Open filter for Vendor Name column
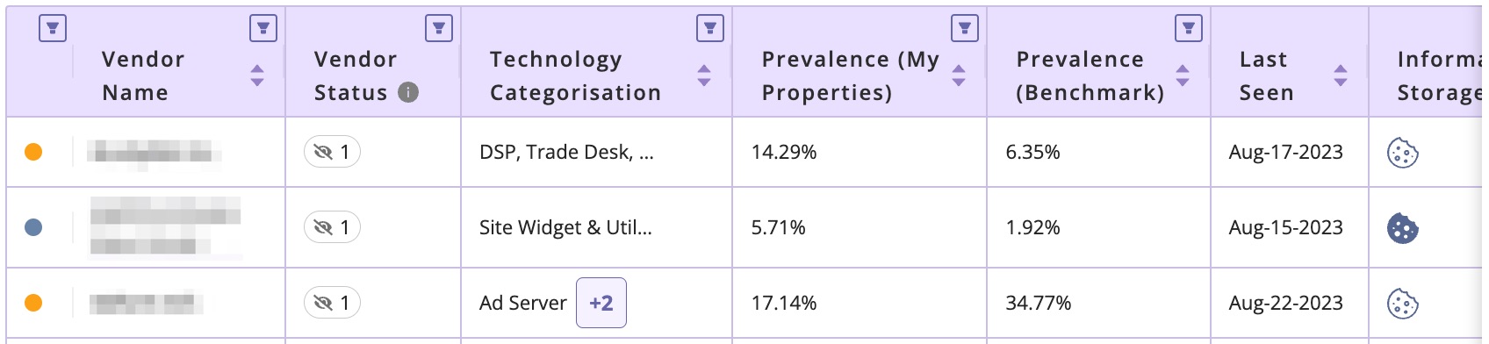 263,28
